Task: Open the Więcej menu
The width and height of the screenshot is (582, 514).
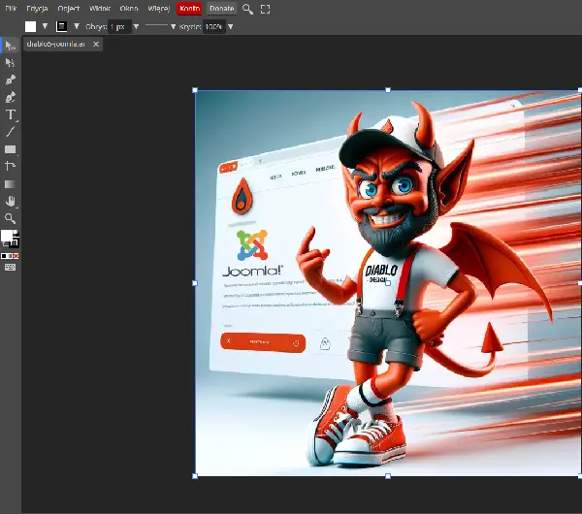Action: click(x=159, y=8)
